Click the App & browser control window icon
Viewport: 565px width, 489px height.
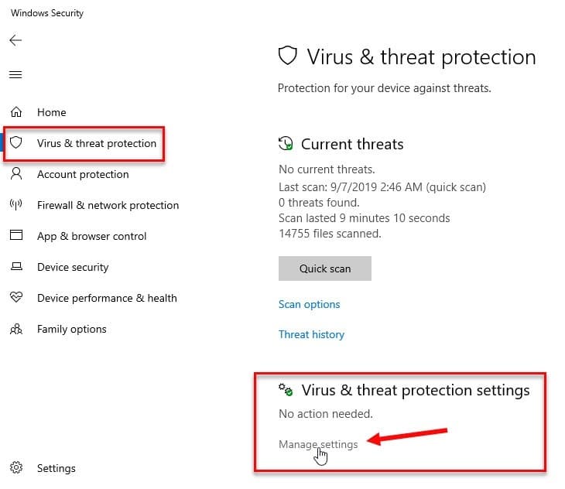(16, 235)
